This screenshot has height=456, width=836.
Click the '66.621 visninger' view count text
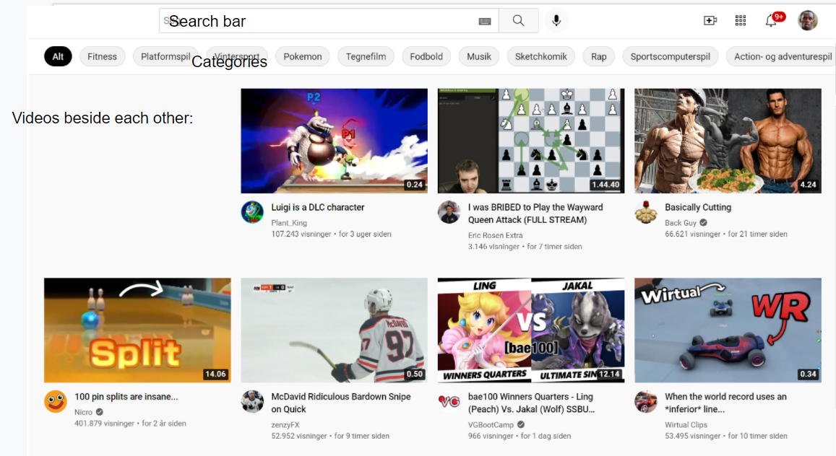click(693, 234)
